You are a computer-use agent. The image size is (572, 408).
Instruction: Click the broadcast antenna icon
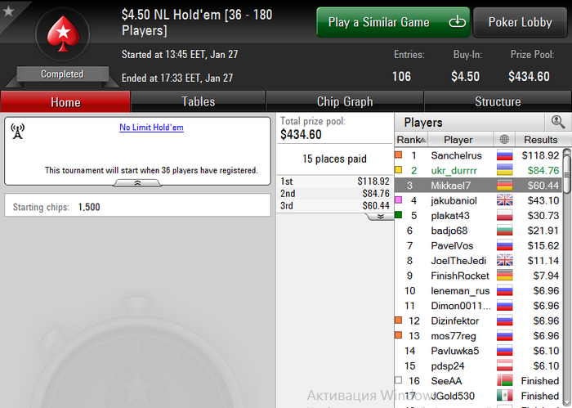(x=17, y=132)
